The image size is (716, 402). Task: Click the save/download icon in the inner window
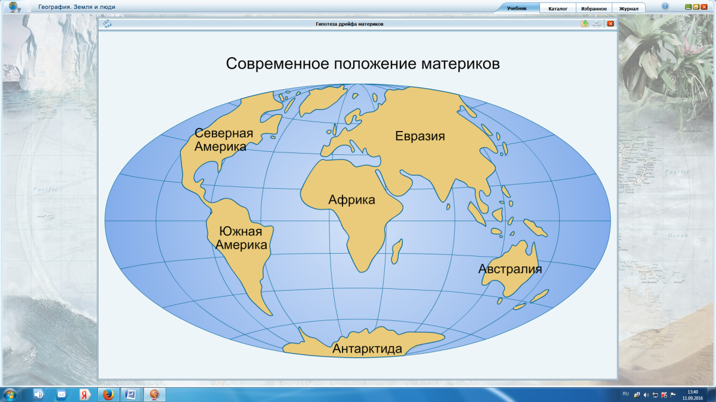pos(584,24)
